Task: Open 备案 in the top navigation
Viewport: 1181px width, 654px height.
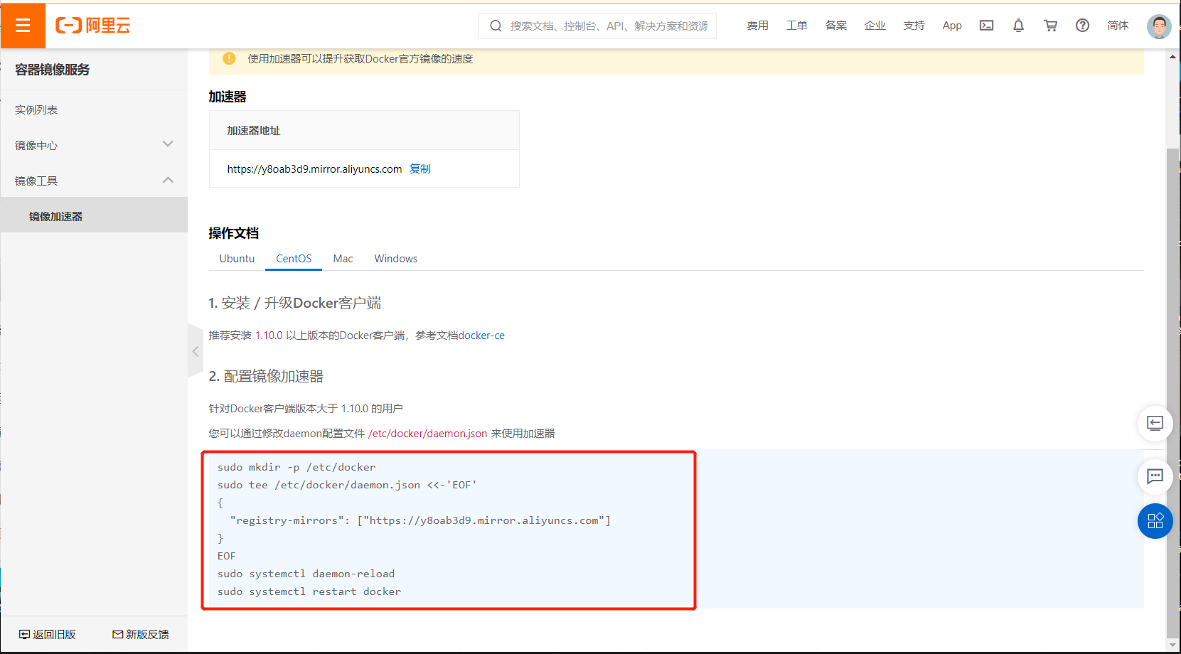Action: point(835,26)
